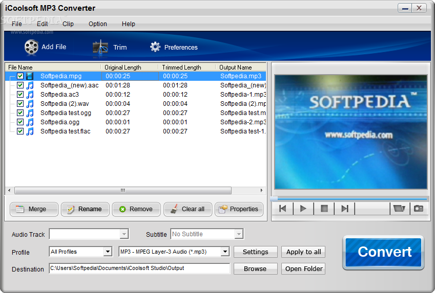Open the MP3 format profile dropdown

225,252
